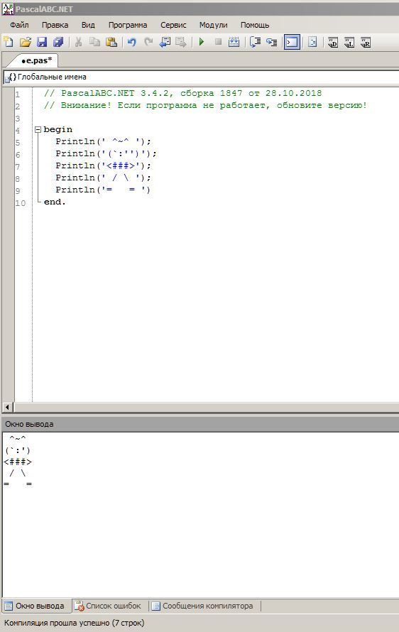Undo the last edit with the blue arrow
The height and width of the screenshot is (632, 399).
tap(132, 42)
